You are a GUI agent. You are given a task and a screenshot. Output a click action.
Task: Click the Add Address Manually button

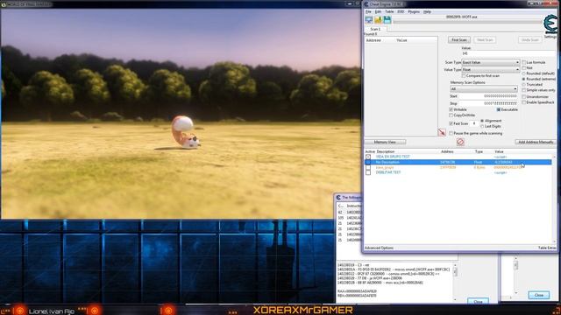pyautogui.click(x=536, y=142)
